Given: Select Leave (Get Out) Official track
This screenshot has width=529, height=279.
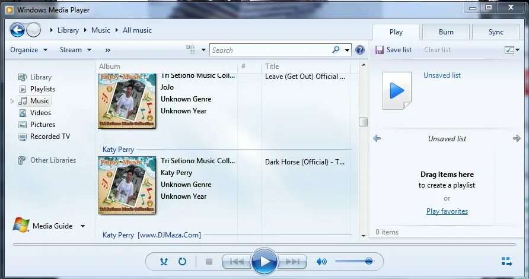Looking at the screenshot, I should pyautogui.click(x=305, y=77).
